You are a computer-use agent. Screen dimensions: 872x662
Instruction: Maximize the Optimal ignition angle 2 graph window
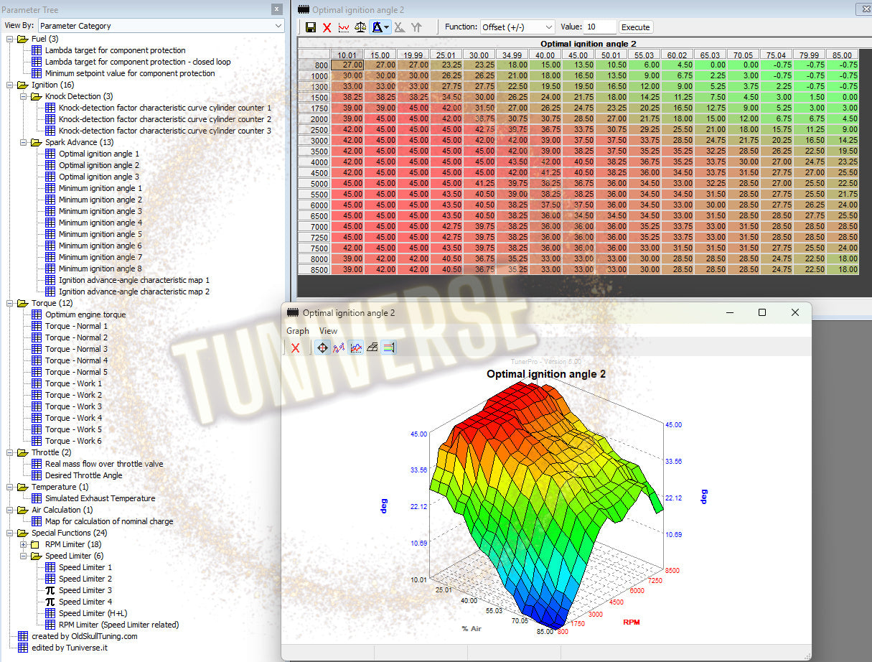(762, 312)
